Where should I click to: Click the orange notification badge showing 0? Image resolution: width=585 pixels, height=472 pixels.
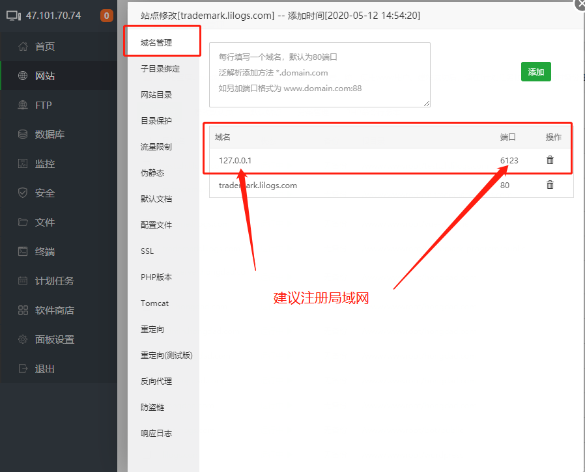point(107,16)
